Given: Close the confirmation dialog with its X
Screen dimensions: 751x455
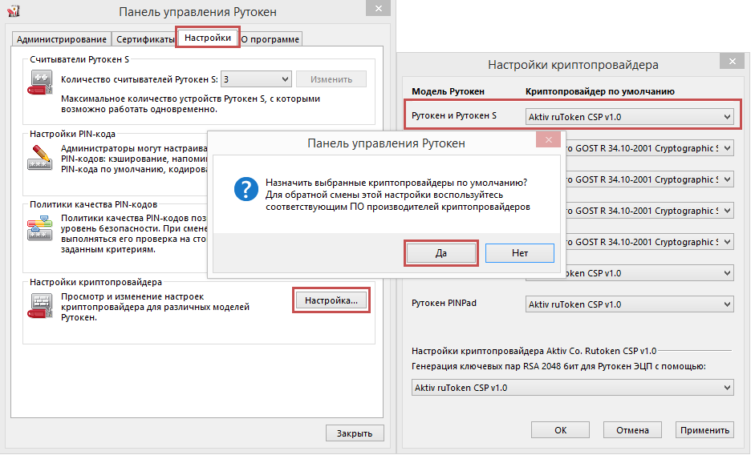Looking at the screenshot, I should click(x=548, y=139).
